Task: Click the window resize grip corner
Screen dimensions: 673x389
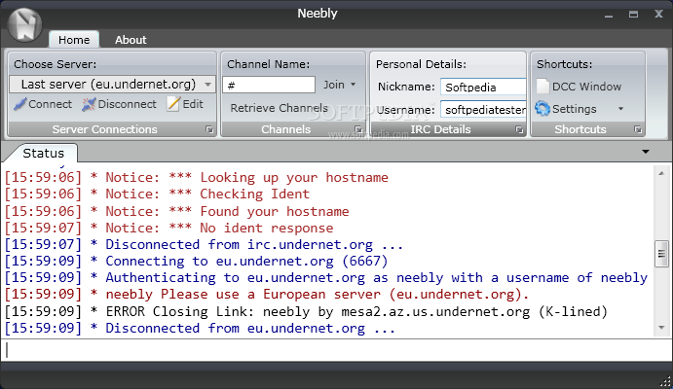Action: tap(665, 381)
